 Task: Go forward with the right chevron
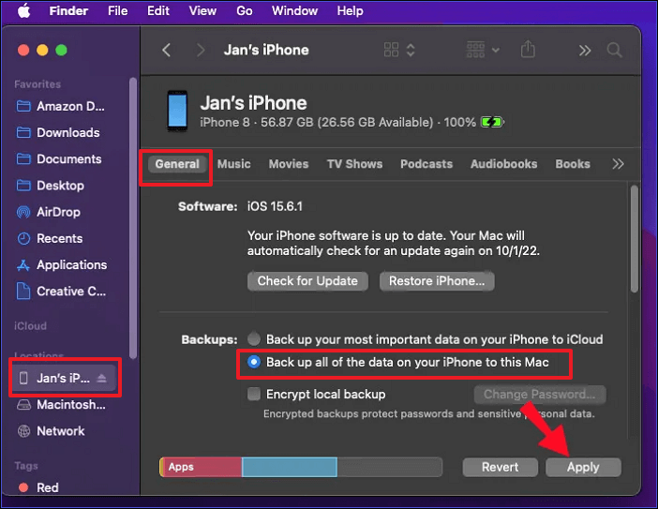(201, 51)
